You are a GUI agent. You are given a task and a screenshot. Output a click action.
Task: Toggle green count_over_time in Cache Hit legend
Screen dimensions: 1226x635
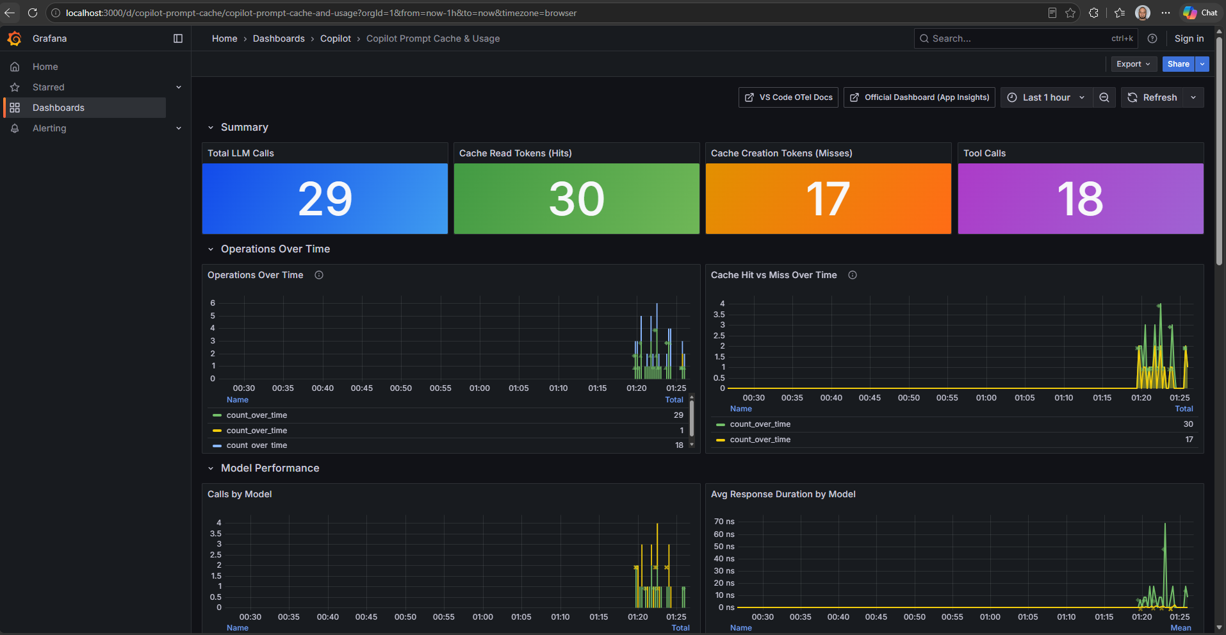click(x=760, y=424)
